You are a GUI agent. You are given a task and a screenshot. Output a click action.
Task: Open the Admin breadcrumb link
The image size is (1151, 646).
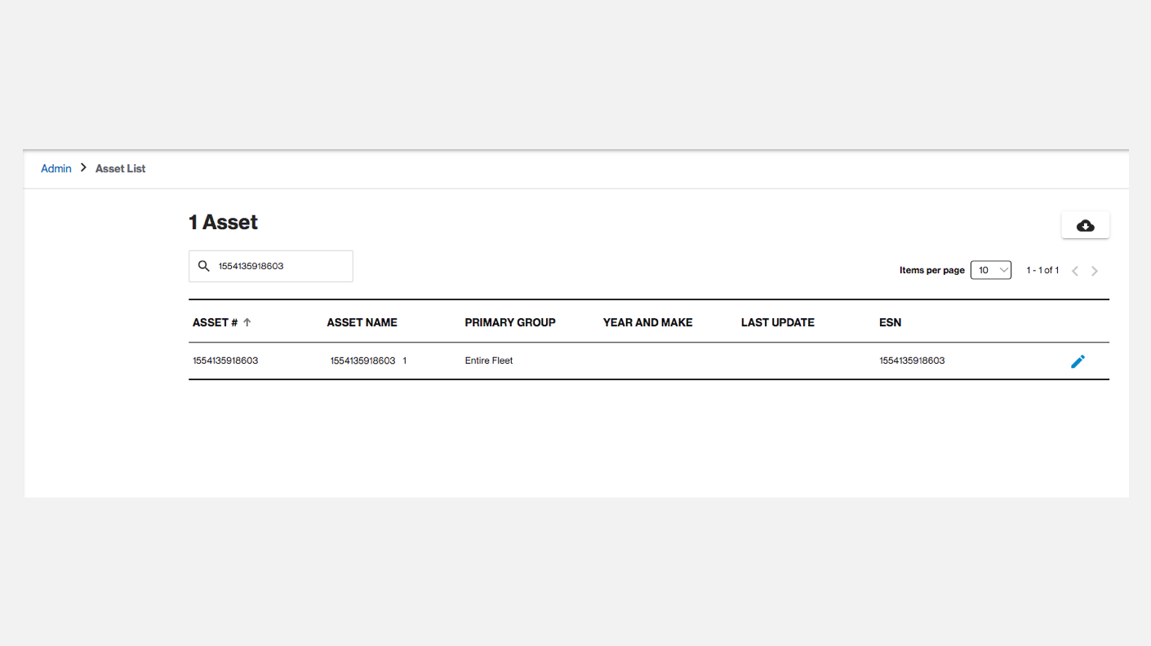coord(56,168)
